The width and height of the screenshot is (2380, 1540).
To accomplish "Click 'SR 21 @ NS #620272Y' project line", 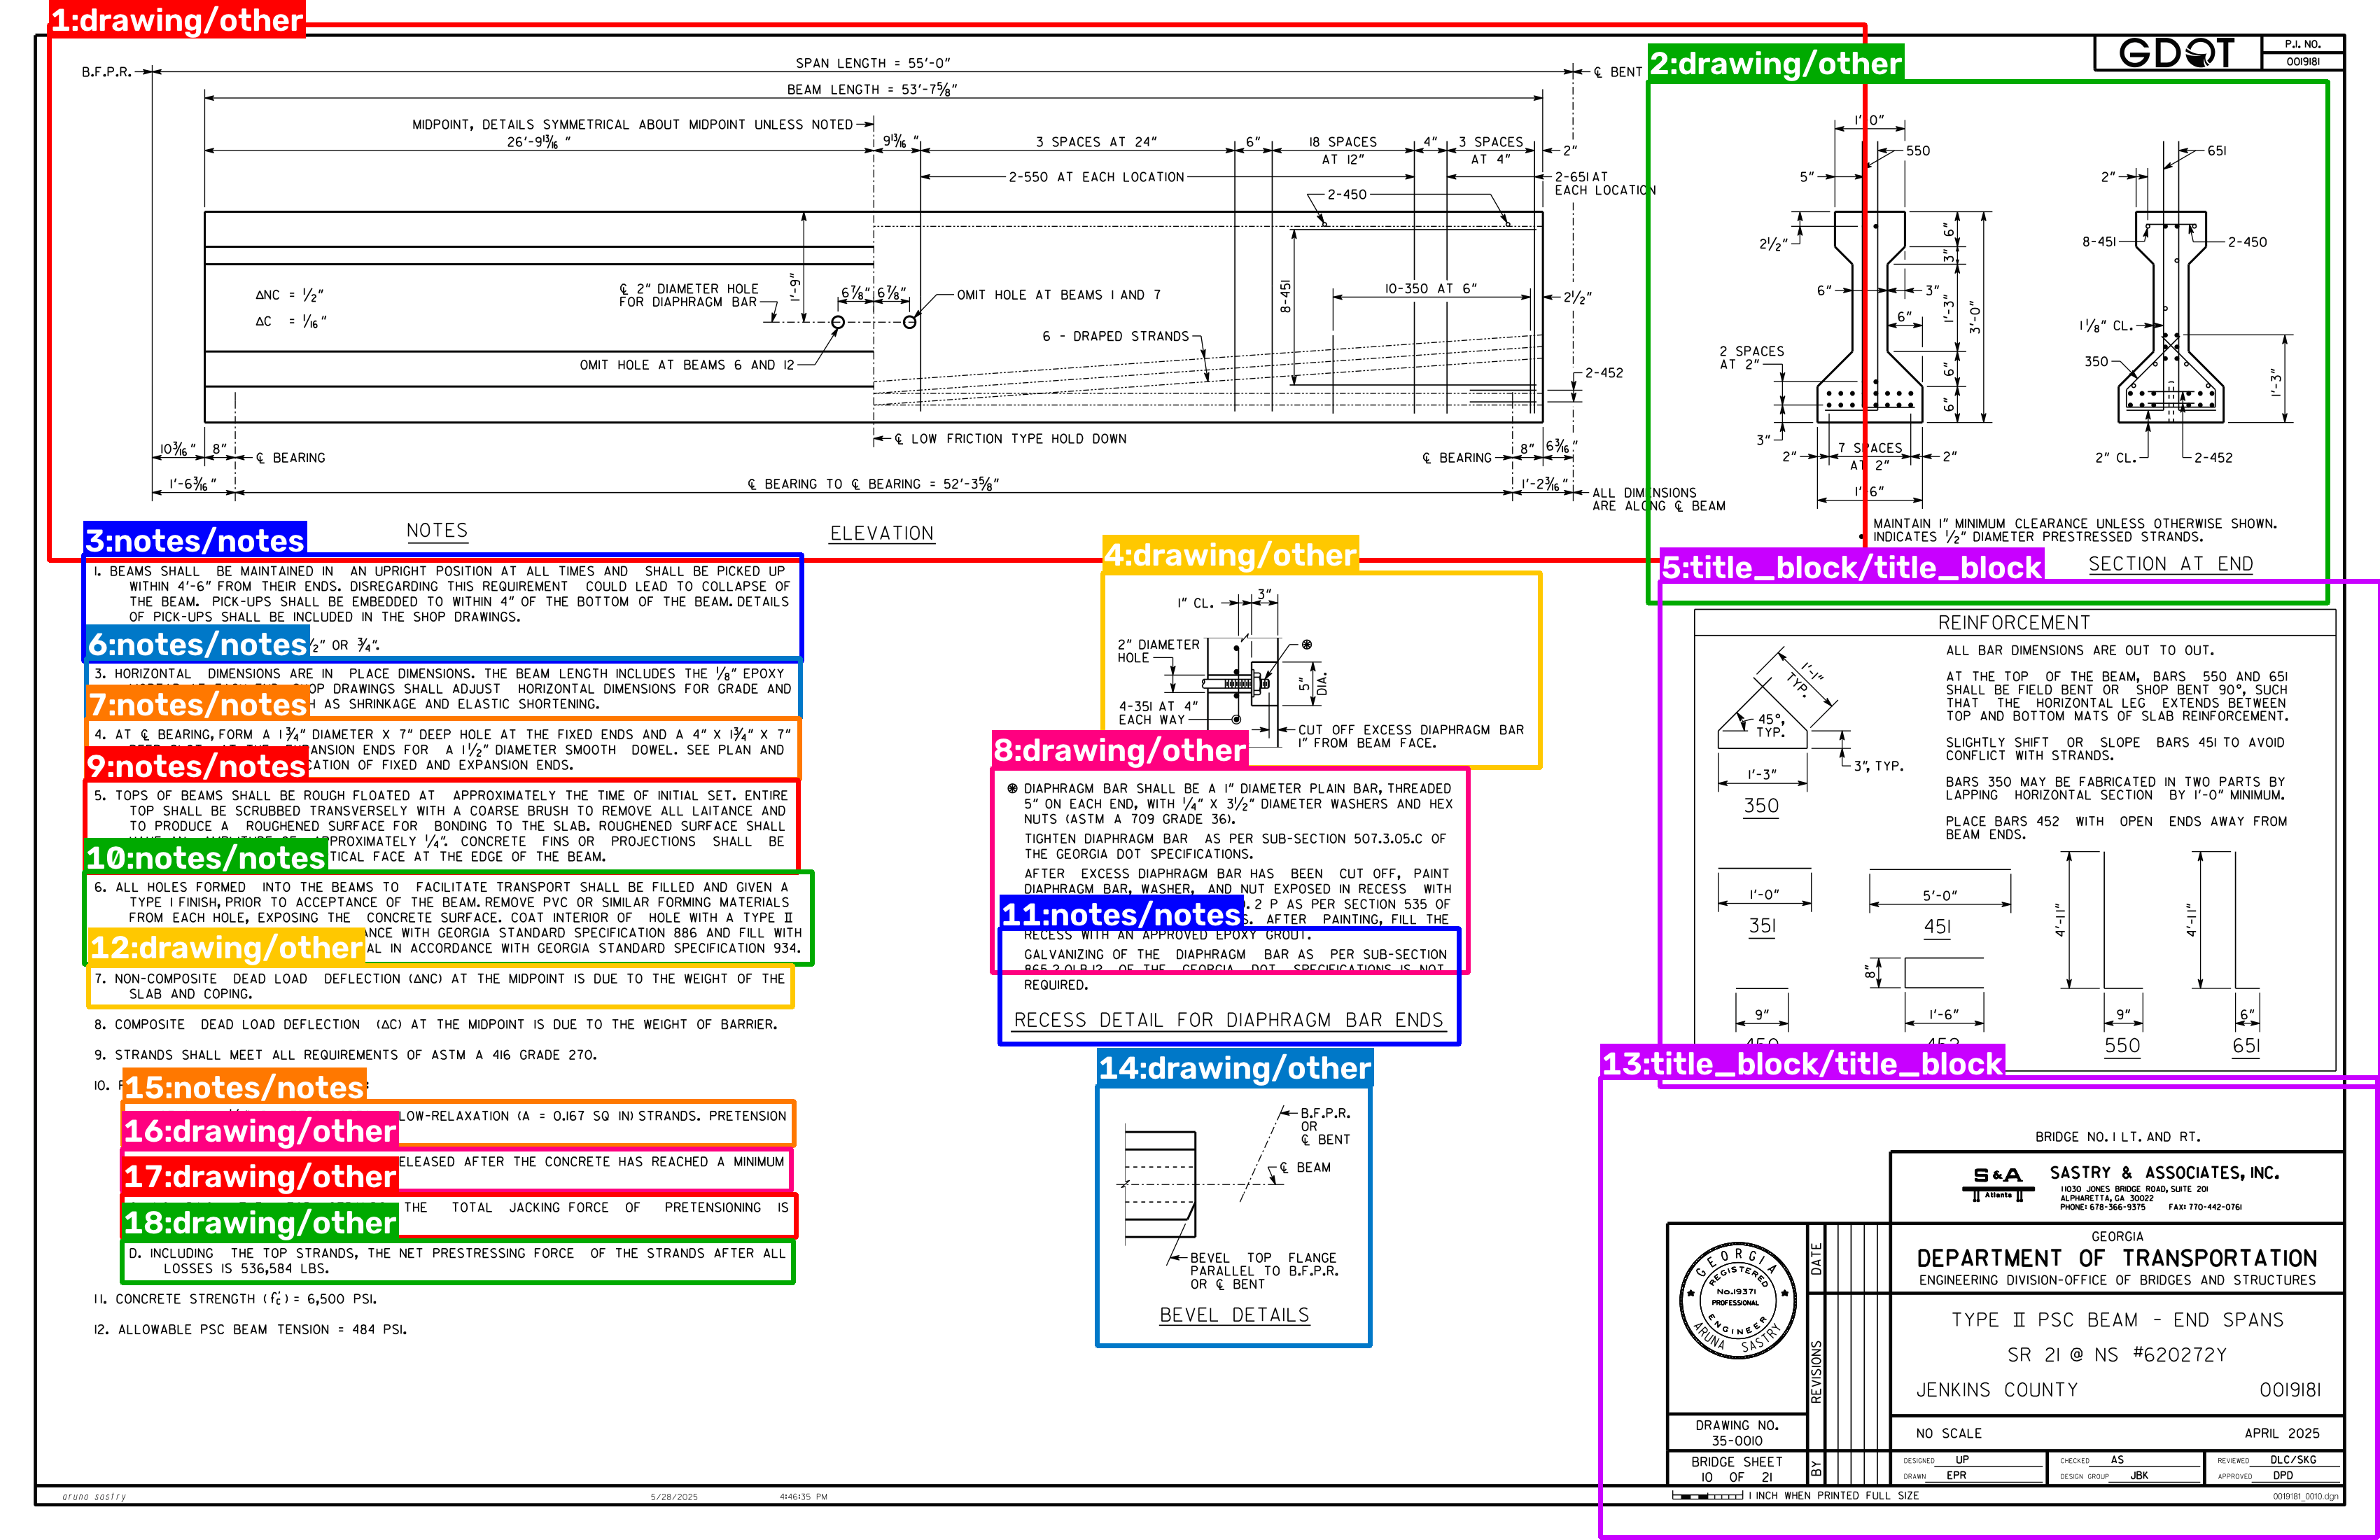I will pos(2117,1355).
